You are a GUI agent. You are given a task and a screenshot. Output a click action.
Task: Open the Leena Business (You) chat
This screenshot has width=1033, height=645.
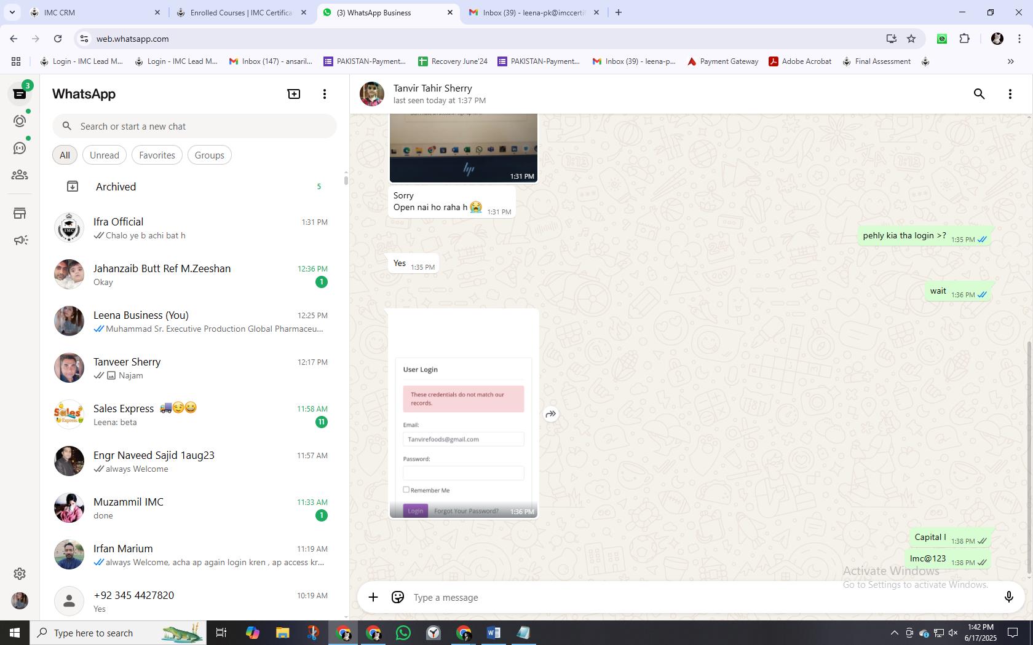pos(194,321)
